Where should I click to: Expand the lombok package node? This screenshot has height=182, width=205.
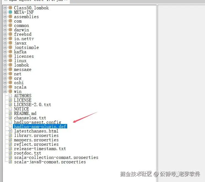(5, 65)
